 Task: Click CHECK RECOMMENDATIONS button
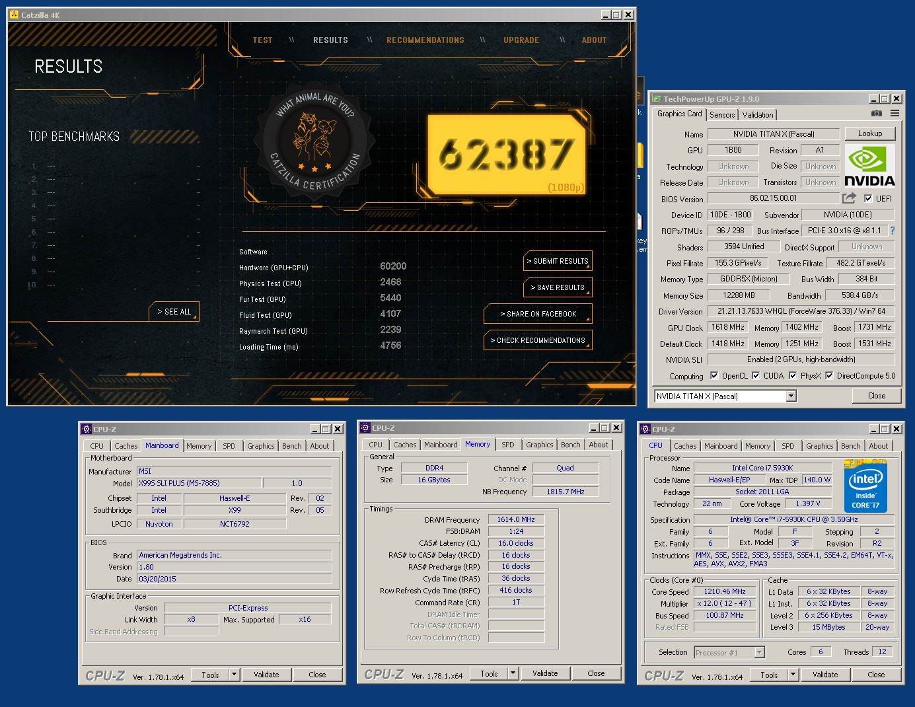538,340
